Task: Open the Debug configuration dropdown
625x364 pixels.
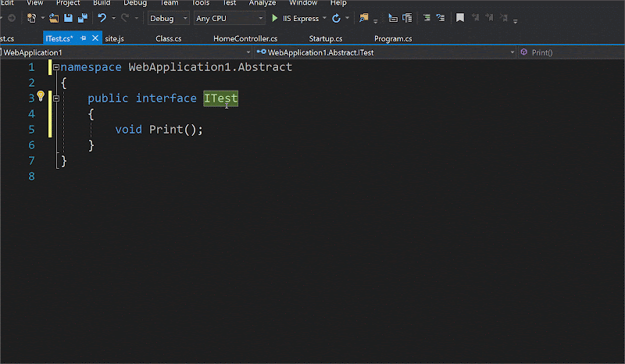Action: pyautogui.click(x=168, y=18)
